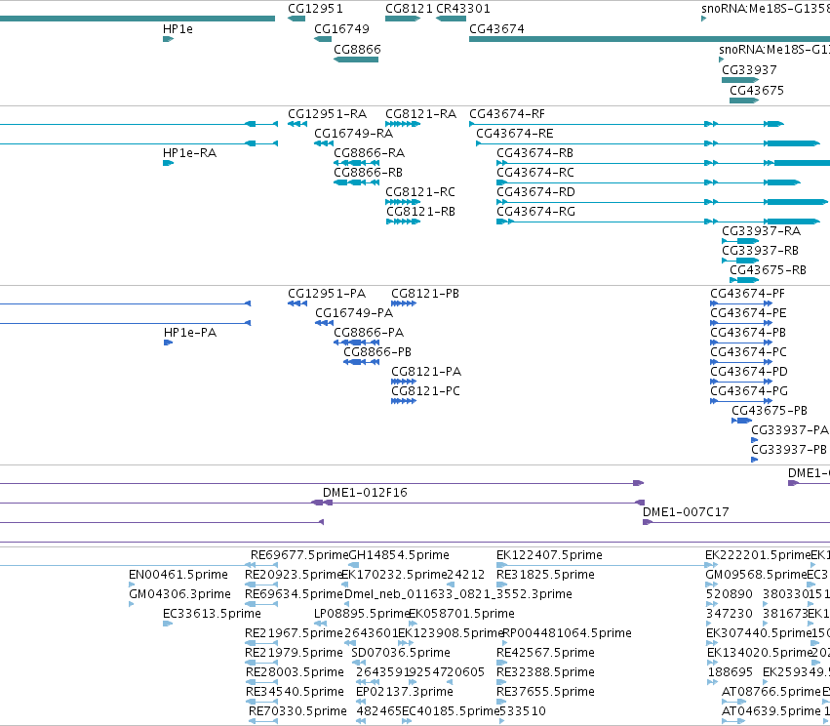Open the HP1e gene label
Screen dimensions: 830x726
(178, 29)
